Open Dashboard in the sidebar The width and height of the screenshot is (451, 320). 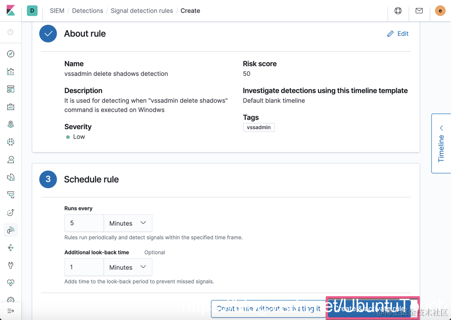[x=11, y=89]
